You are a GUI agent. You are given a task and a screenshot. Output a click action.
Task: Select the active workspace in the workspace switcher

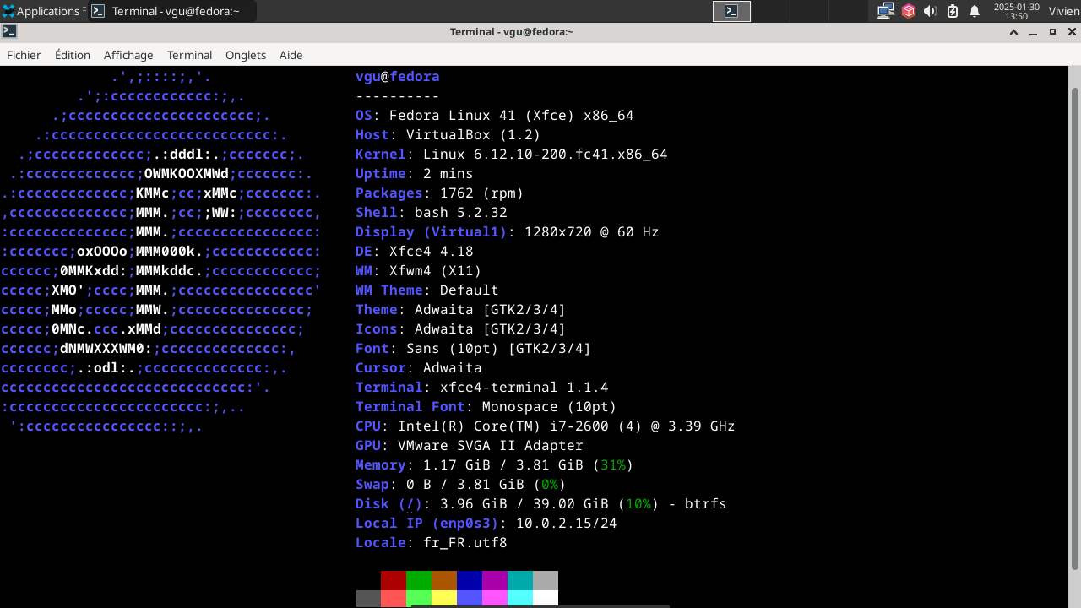click(x=732, y=11)
